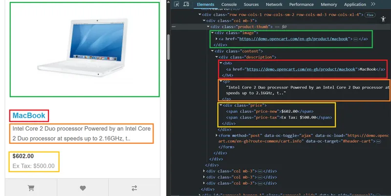Open the Memory tab
The image size is (391, 196).
[328, 4]
